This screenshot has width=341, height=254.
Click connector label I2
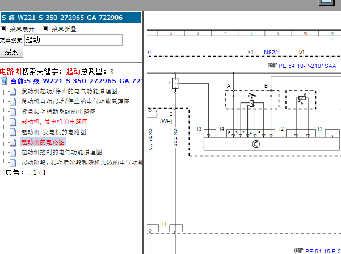click(281, 129)
